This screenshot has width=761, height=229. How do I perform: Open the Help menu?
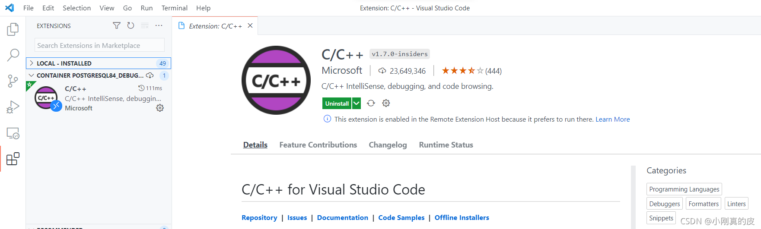pyautogui.click(x=203, y=8)
